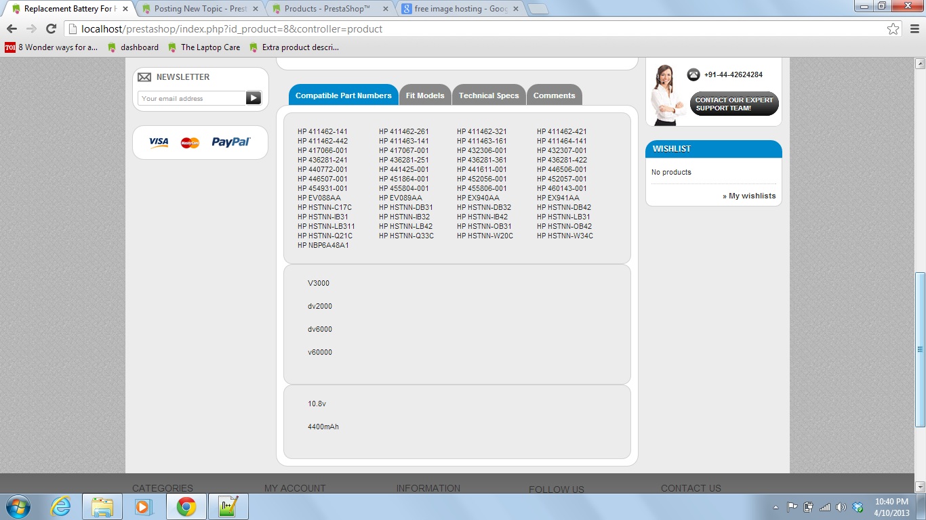Close the free image hosting tab
926x520 pixels.
click(515, 9)
